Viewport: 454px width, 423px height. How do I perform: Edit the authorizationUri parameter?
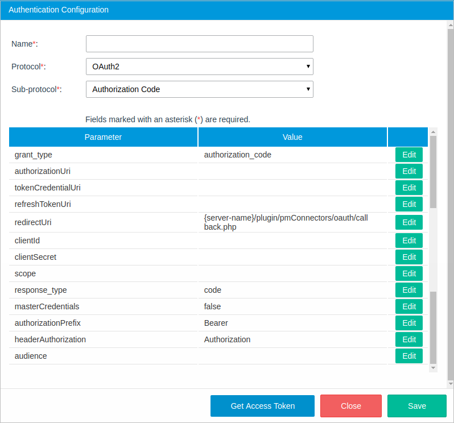409,171
